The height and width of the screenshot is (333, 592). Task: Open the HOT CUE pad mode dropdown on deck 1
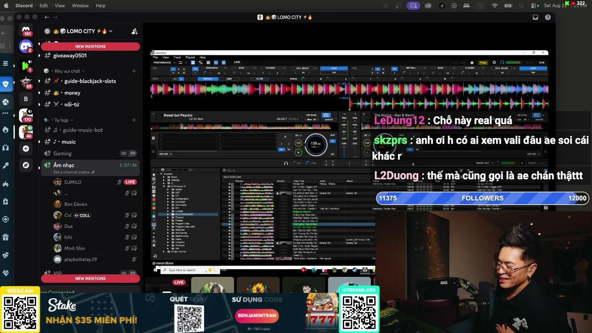click(166, 154)
